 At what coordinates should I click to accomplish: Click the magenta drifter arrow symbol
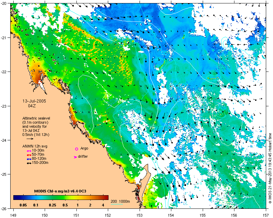[x=75, y=157]
